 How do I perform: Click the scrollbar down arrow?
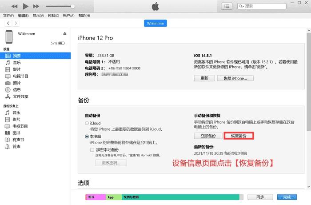coord(309,187)
